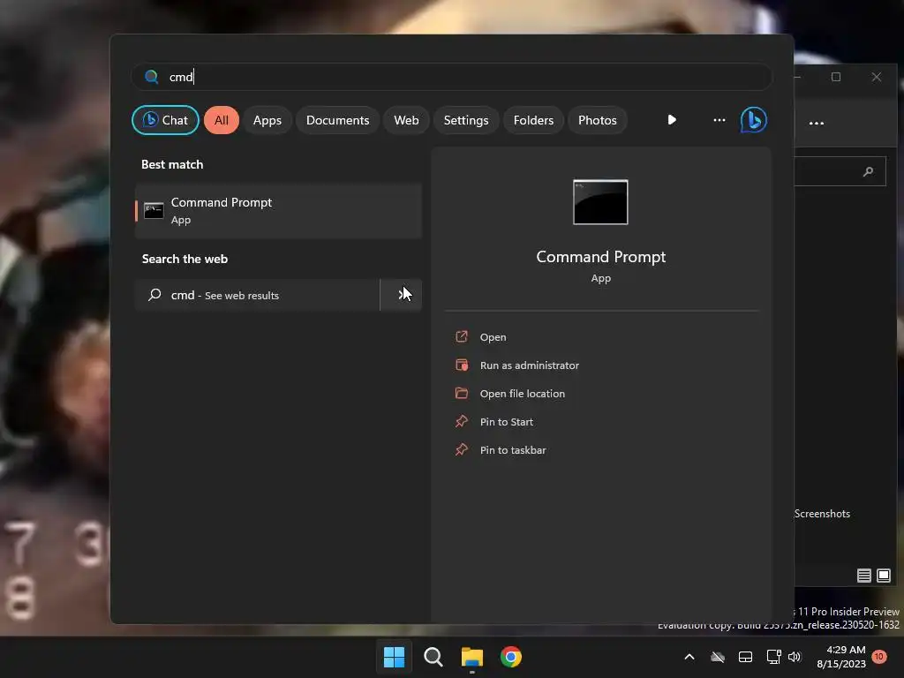Open the ellipsis menu in background Explorer window
Image resolution: width=904 pixels, height=678 pixels.
[817, 123]
